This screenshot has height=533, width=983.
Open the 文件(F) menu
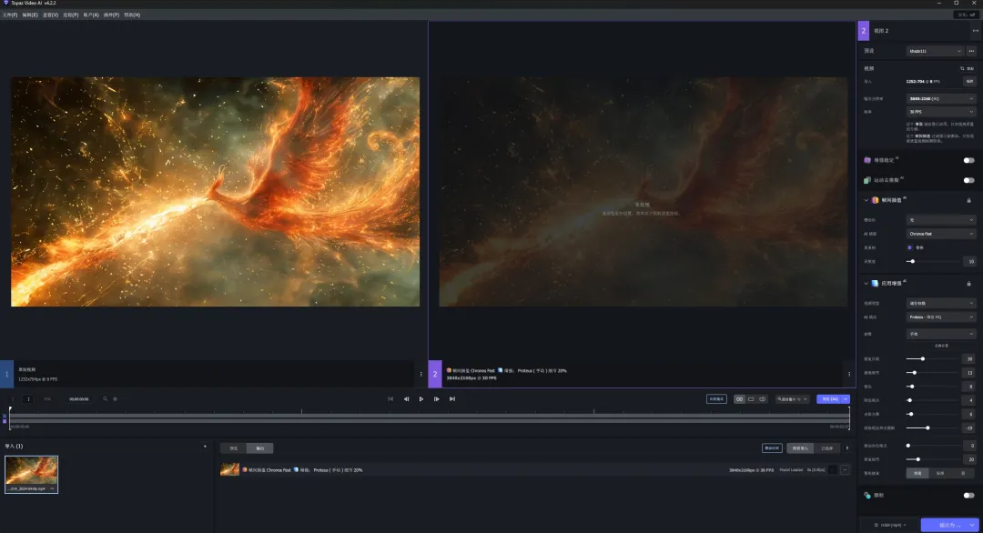click(x=9, y=15)
